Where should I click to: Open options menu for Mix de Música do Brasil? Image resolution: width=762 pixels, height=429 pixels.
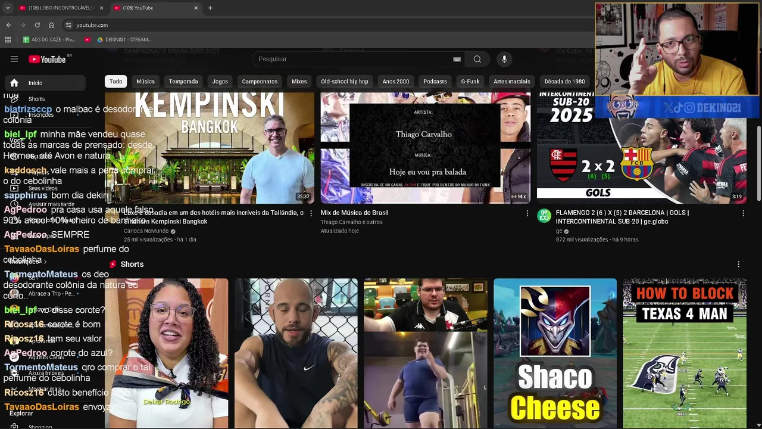pyautogui.click(x=527, y=213)
